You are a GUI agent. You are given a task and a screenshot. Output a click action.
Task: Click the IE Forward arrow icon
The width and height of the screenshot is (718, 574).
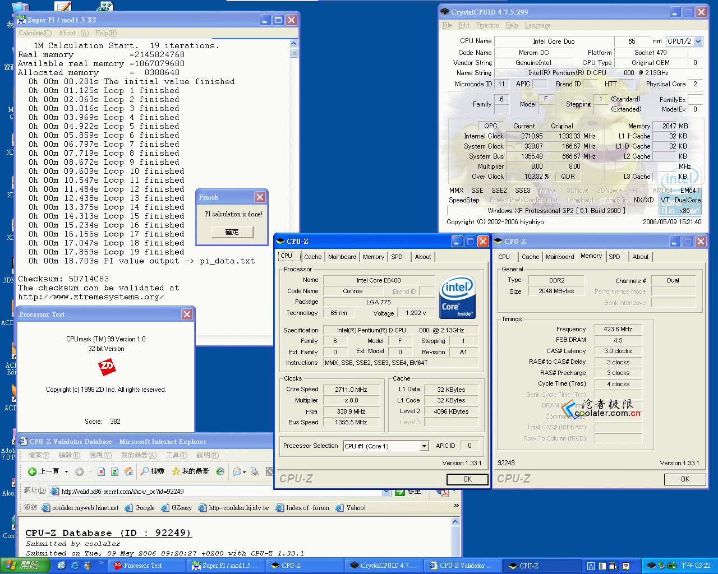click(79, 471)
